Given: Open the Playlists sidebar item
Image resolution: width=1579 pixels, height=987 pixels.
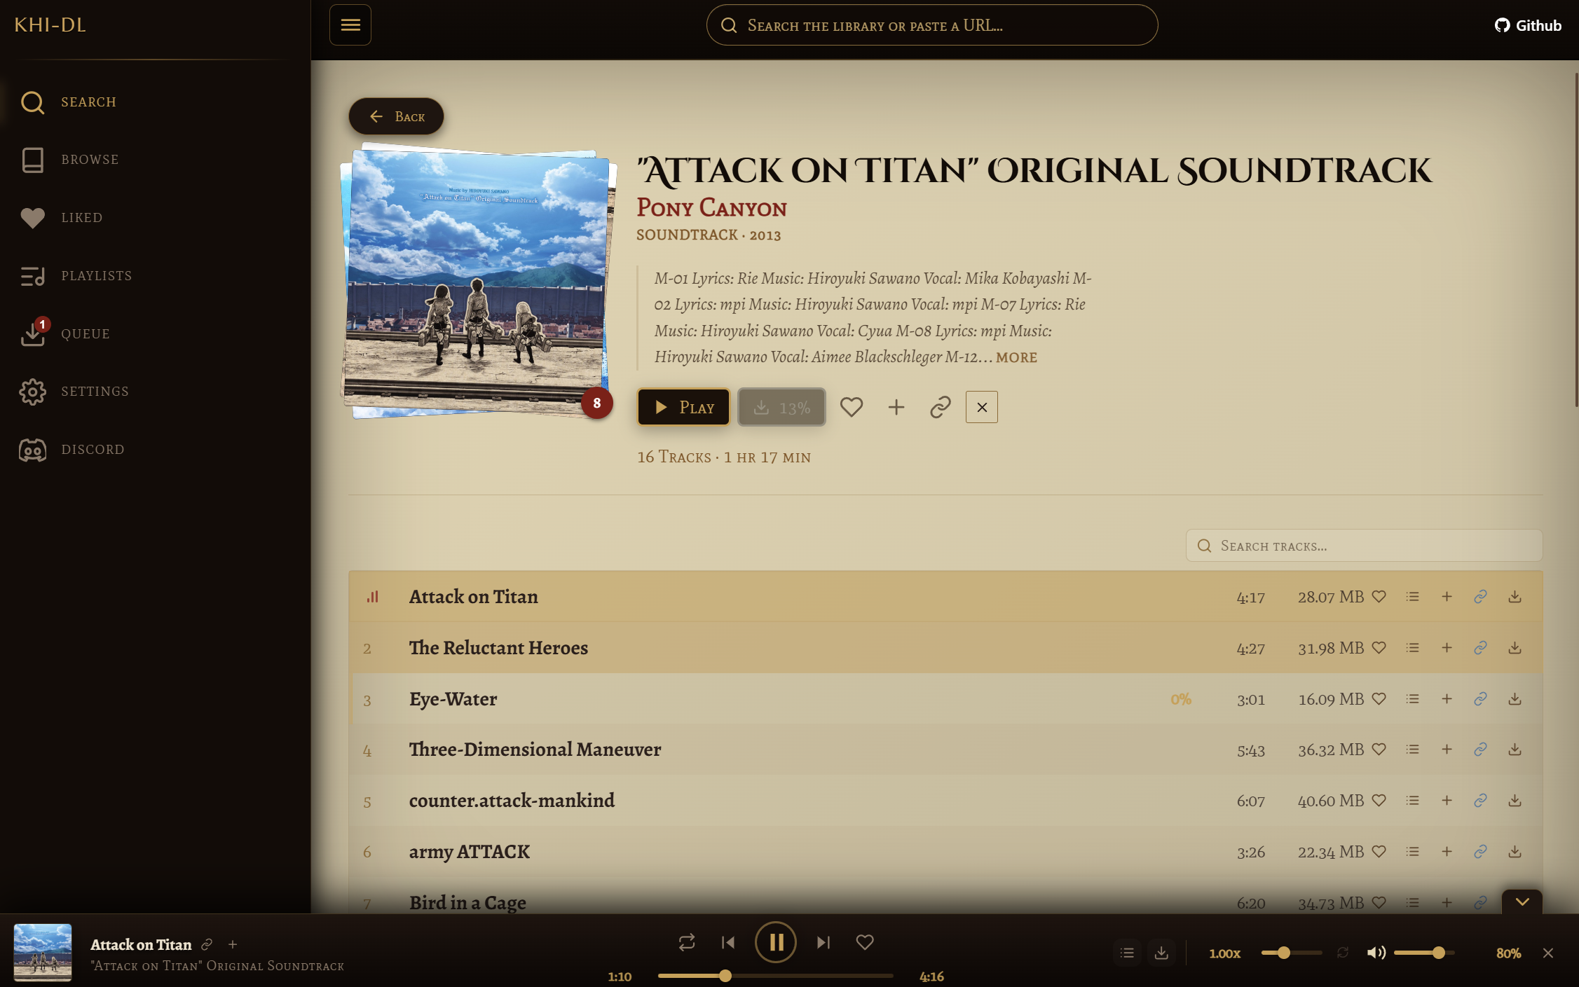Looking at the screenshot, I should click(96, 276).
